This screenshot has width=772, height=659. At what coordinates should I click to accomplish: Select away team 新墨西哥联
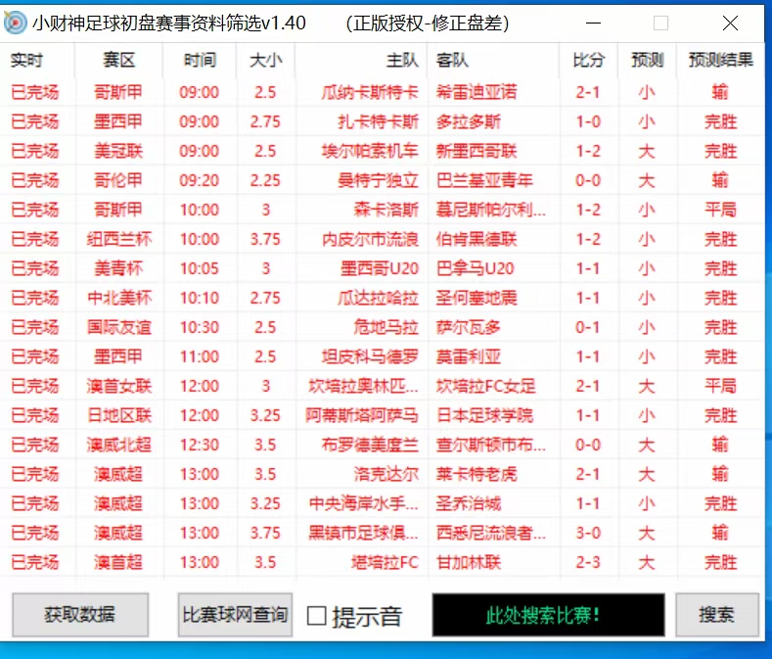click(477, 151)
